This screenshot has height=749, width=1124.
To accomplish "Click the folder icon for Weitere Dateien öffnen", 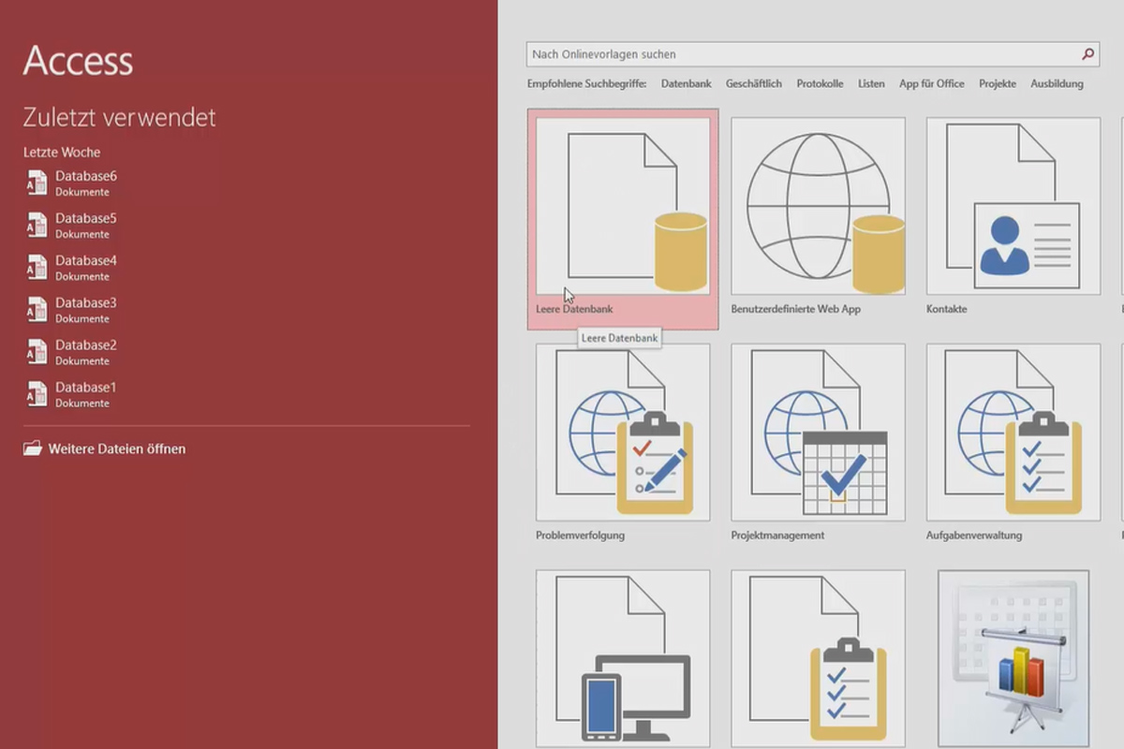I will coord(33,448).
